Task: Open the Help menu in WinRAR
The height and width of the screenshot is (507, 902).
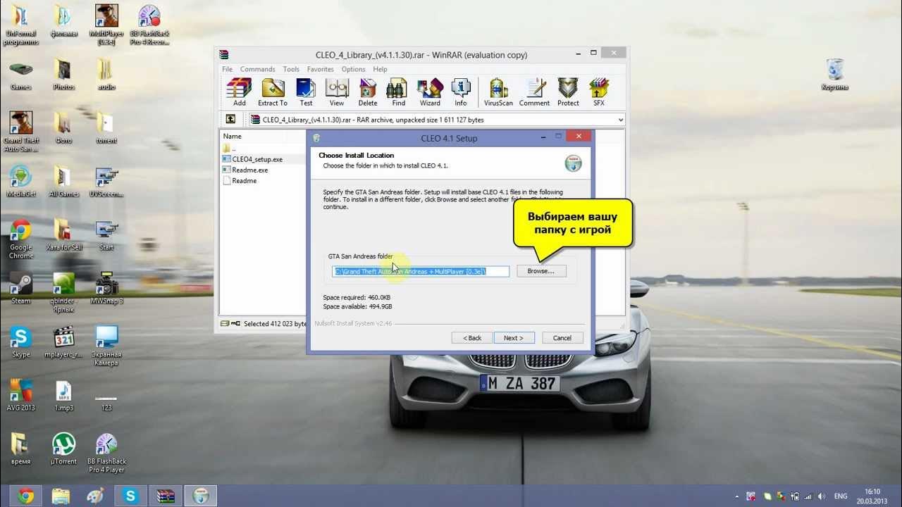Action: [380, 69]
